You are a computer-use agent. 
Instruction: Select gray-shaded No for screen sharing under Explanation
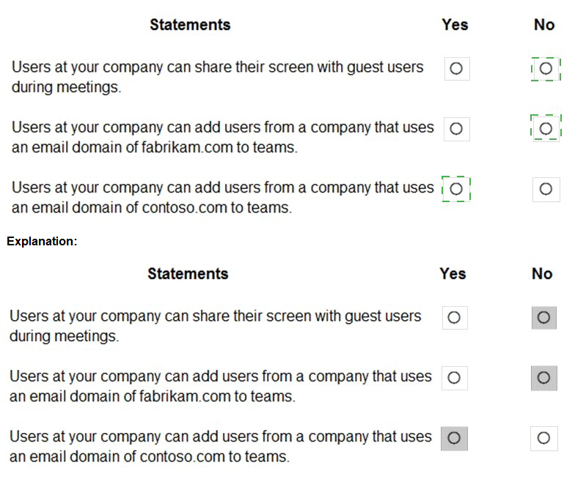coord(543,318)
